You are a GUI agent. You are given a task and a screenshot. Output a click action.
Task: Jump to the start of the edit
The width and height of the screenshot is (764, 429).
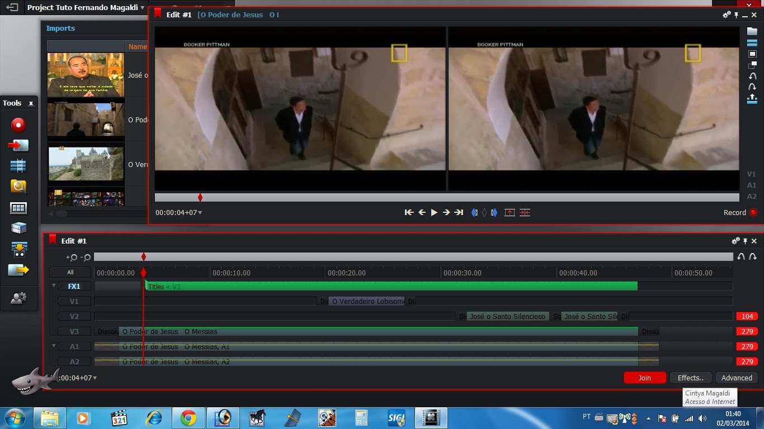click(x=409, y=212)
